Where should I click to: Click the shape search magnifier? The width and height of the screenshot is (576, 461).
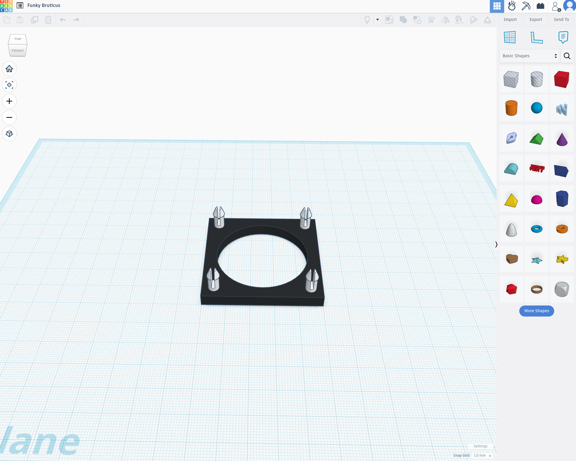tap(567, 56)
